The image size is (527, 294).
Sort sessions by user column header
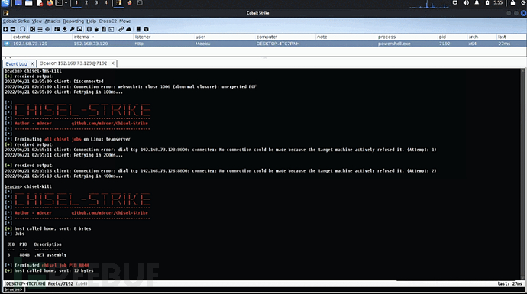click(x=225, y=37)
